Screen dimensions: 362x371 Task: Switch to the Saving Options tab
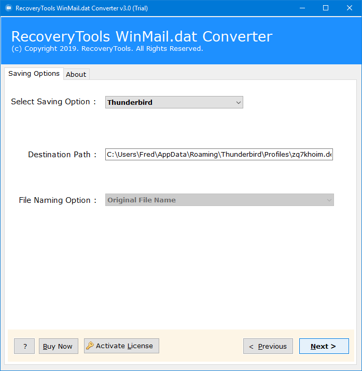34,74
